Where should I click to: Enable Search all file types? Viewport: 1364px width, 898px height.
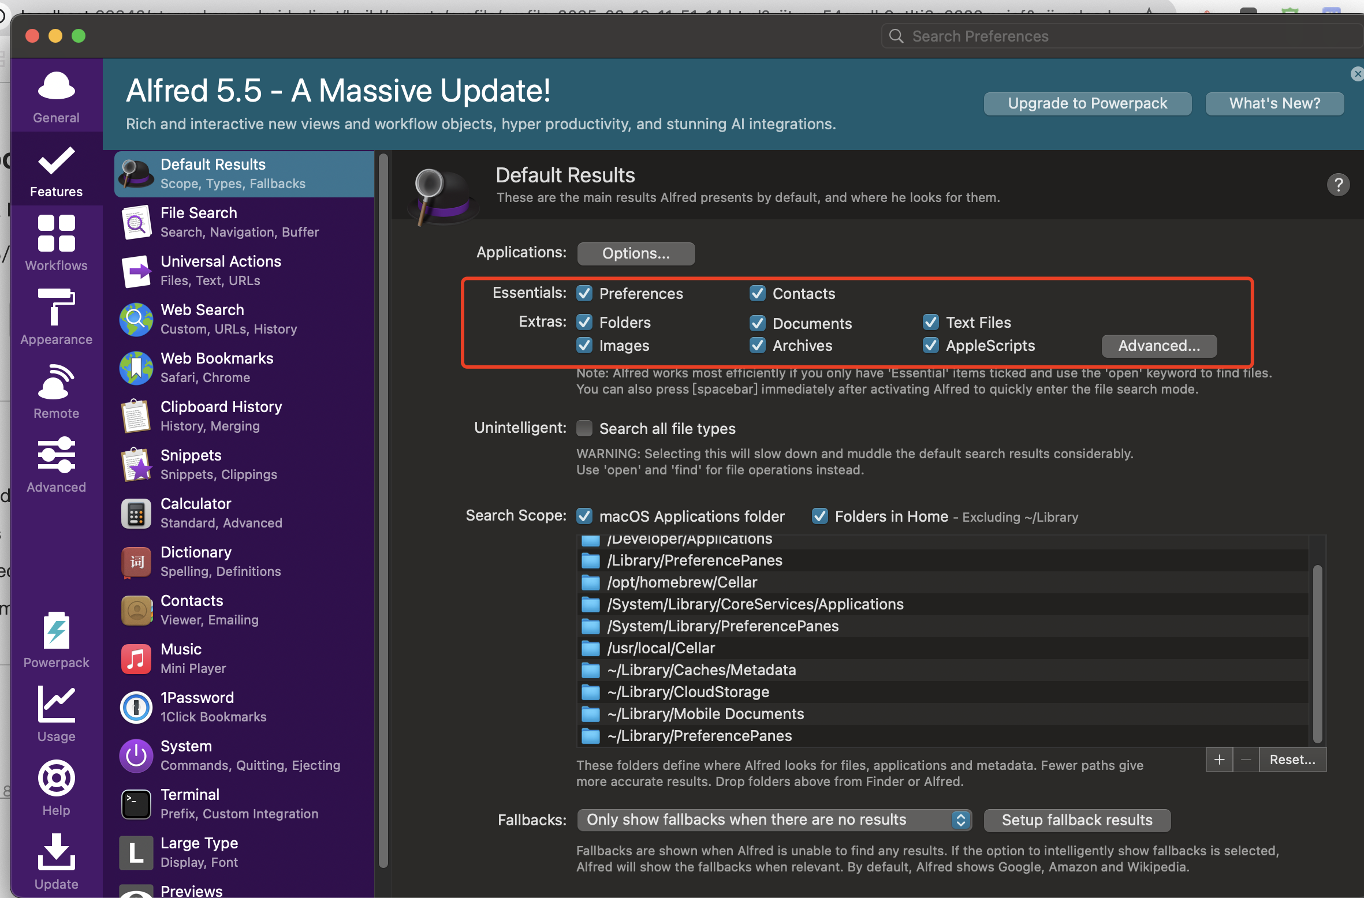[x=584, y=428]
